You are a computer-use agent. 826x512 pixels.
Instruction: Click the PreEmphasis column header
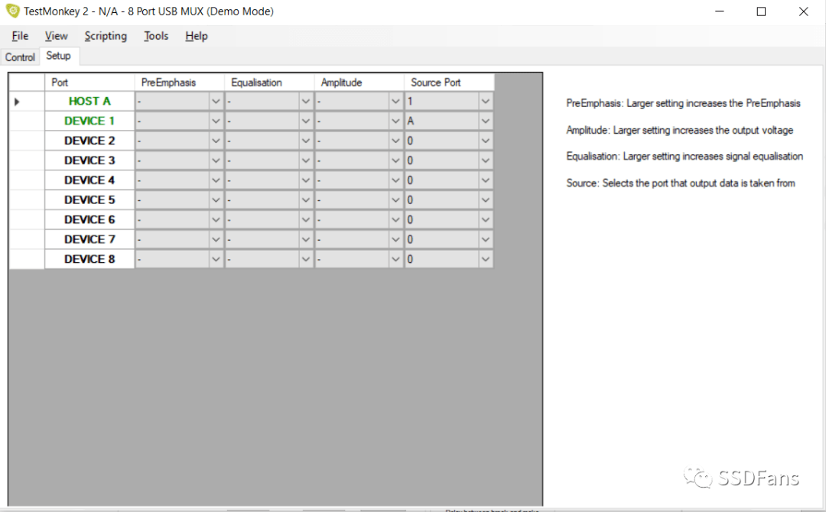(180, 83)
